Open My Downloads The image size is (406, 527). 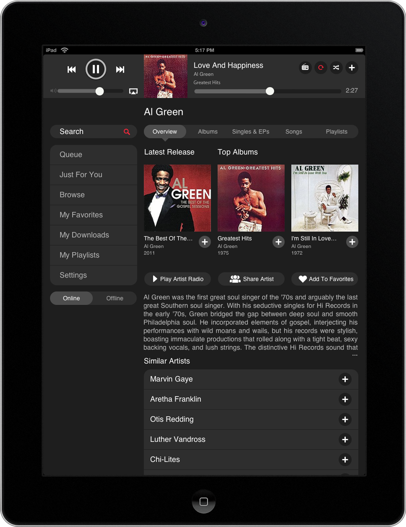[x=94, y=235]
